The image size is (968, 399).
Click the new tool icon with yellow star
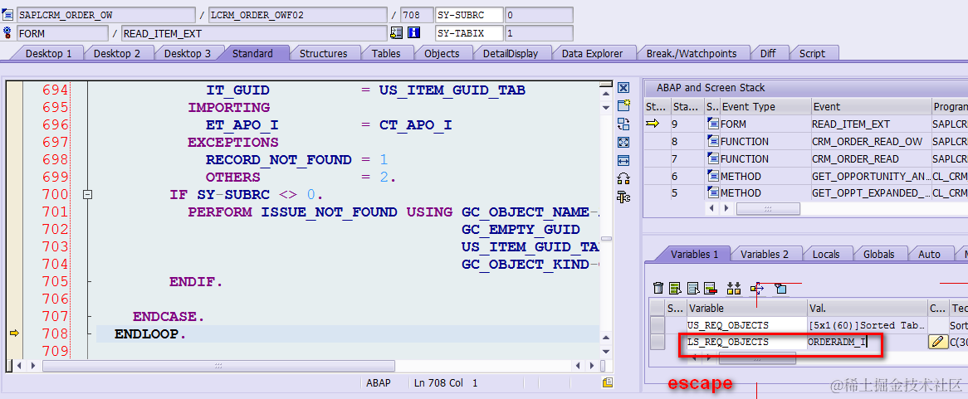click(623, 105)
